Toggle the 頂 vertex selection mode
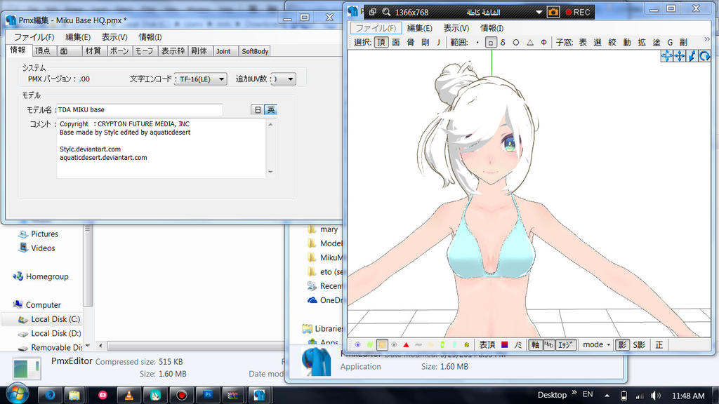This screenshot has width=719, height=404. (x=381, y=42)
